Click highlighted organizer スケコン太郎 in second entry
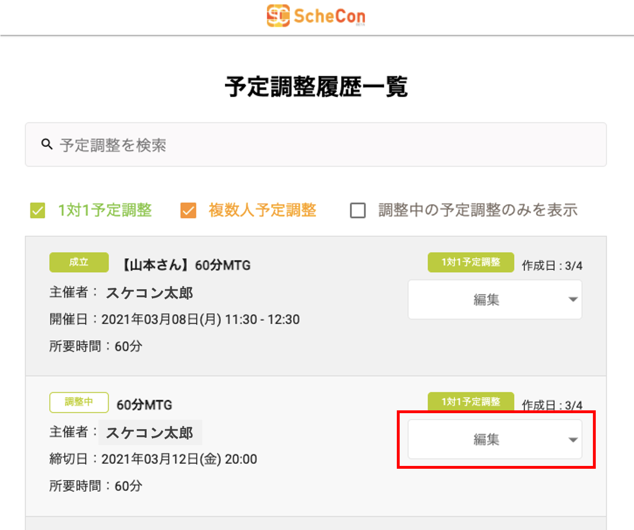This screenshot has height=530, width=634. [x=149, y=432]
